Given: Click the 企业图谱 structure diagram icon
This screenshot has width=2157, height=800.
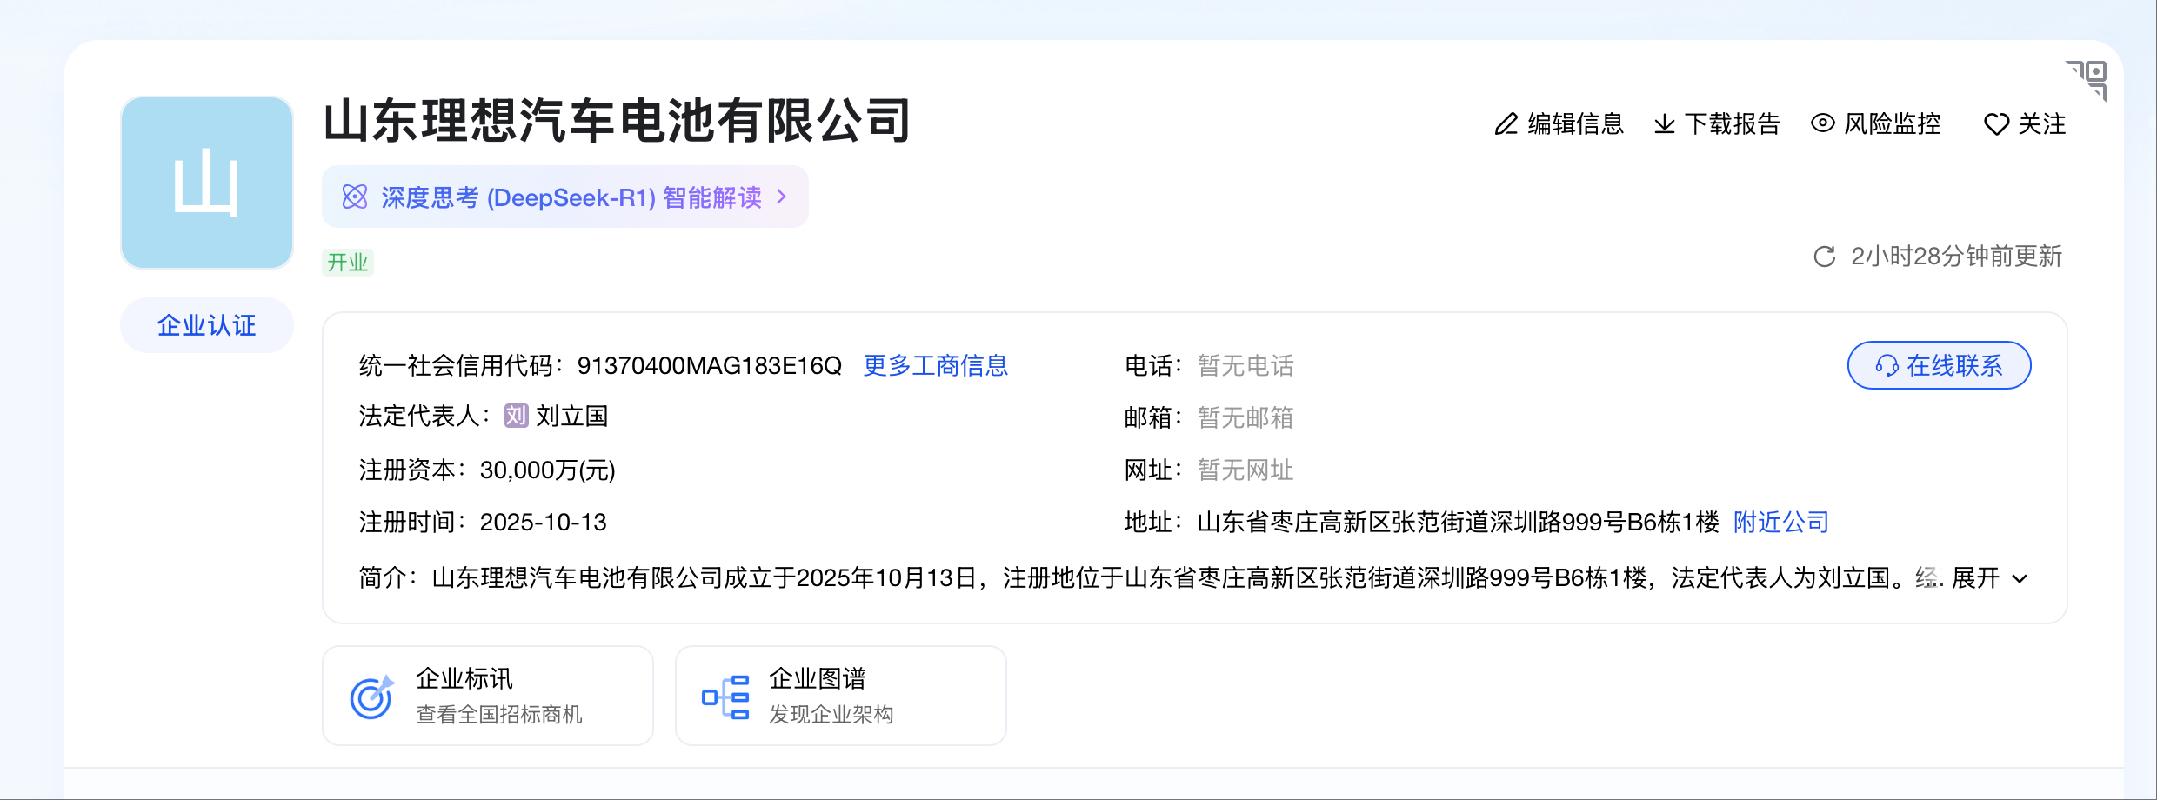Looking at the screenshot, I should click(x=725, y=697).
